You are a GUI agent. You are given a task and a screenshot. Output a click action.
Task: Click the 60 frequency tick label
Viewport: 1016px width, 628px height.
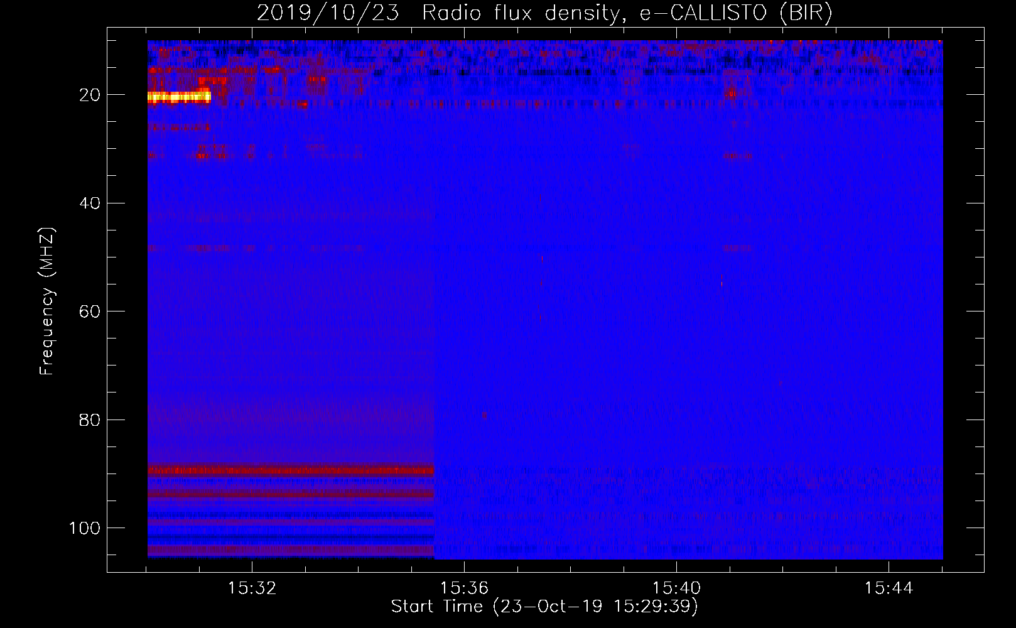point(90,311)
